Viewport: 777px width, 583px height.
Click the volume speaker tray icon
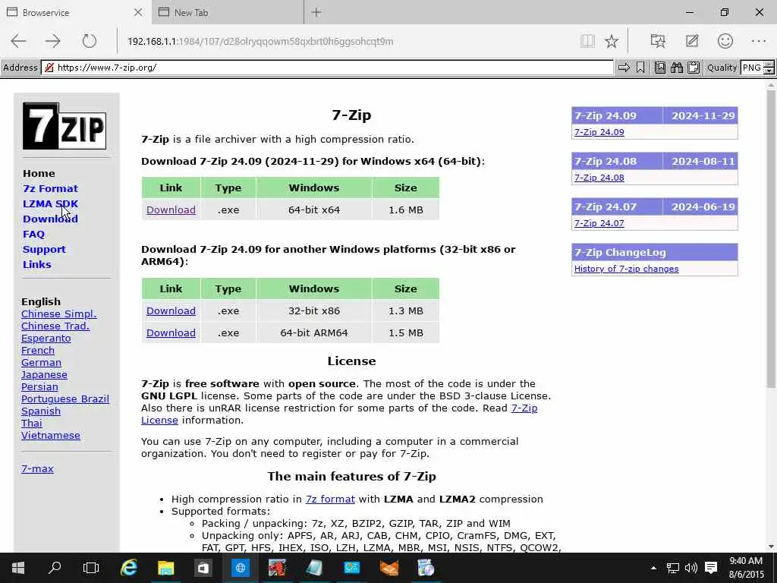(x=690, y=568)
